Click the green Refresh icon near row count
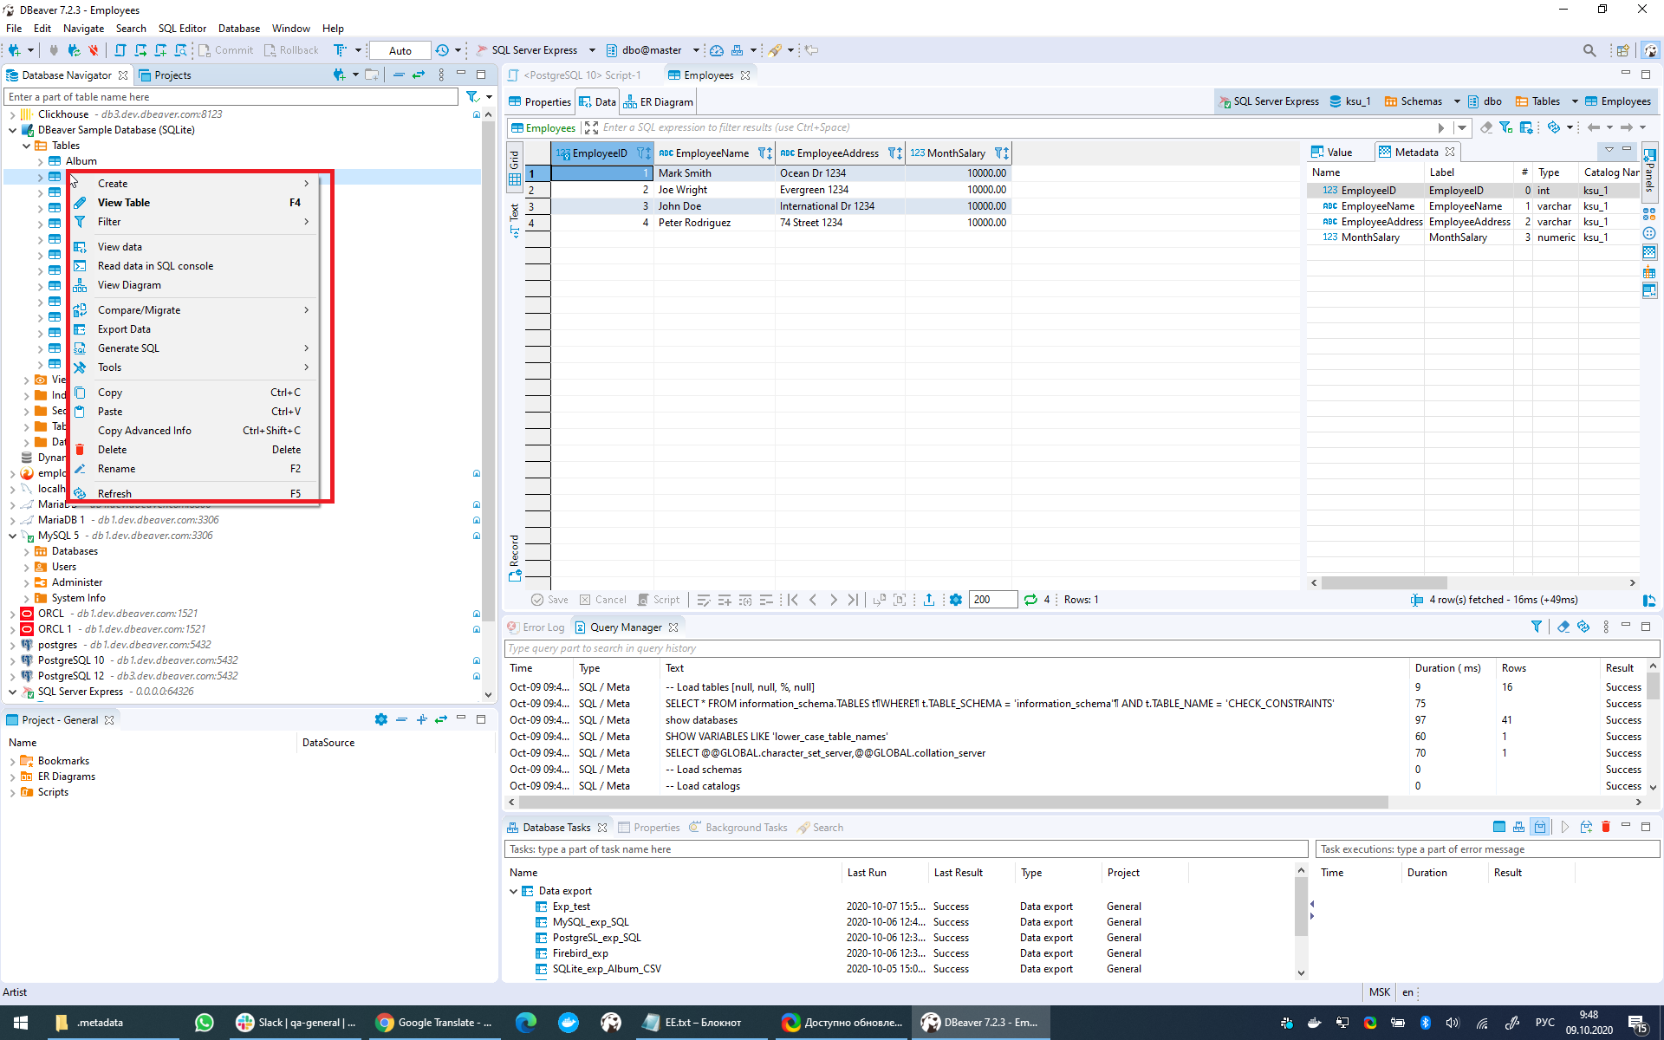This screenshot has width=1664, height=1040. pyautogui.click(x=1030, y=599)
